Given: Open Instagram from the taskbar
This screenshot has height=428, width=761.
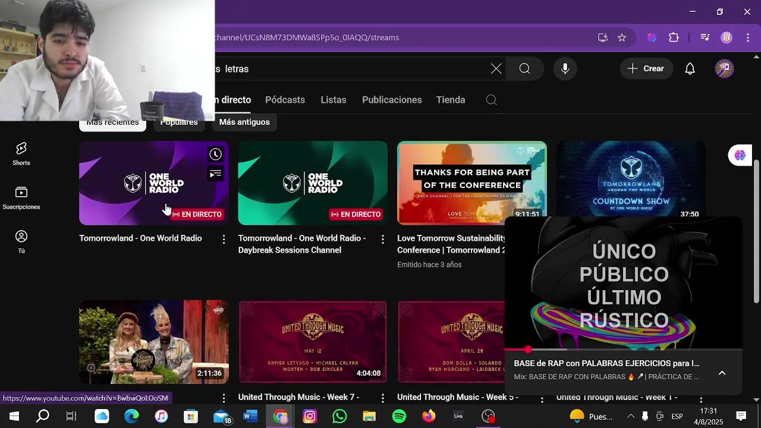Looking at the screenshot, I should [x=310, y=416].
